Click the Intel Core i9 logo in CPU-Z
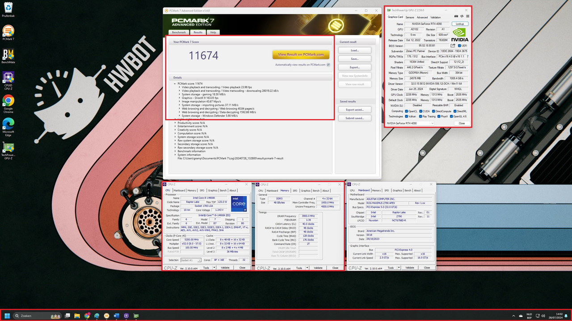Screen dimensions: 572x321 point(239,203)
